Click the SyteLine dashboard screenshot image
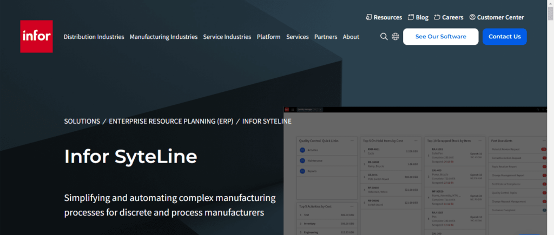This screenshot has width=554, height=235. [x=415, y=171]
